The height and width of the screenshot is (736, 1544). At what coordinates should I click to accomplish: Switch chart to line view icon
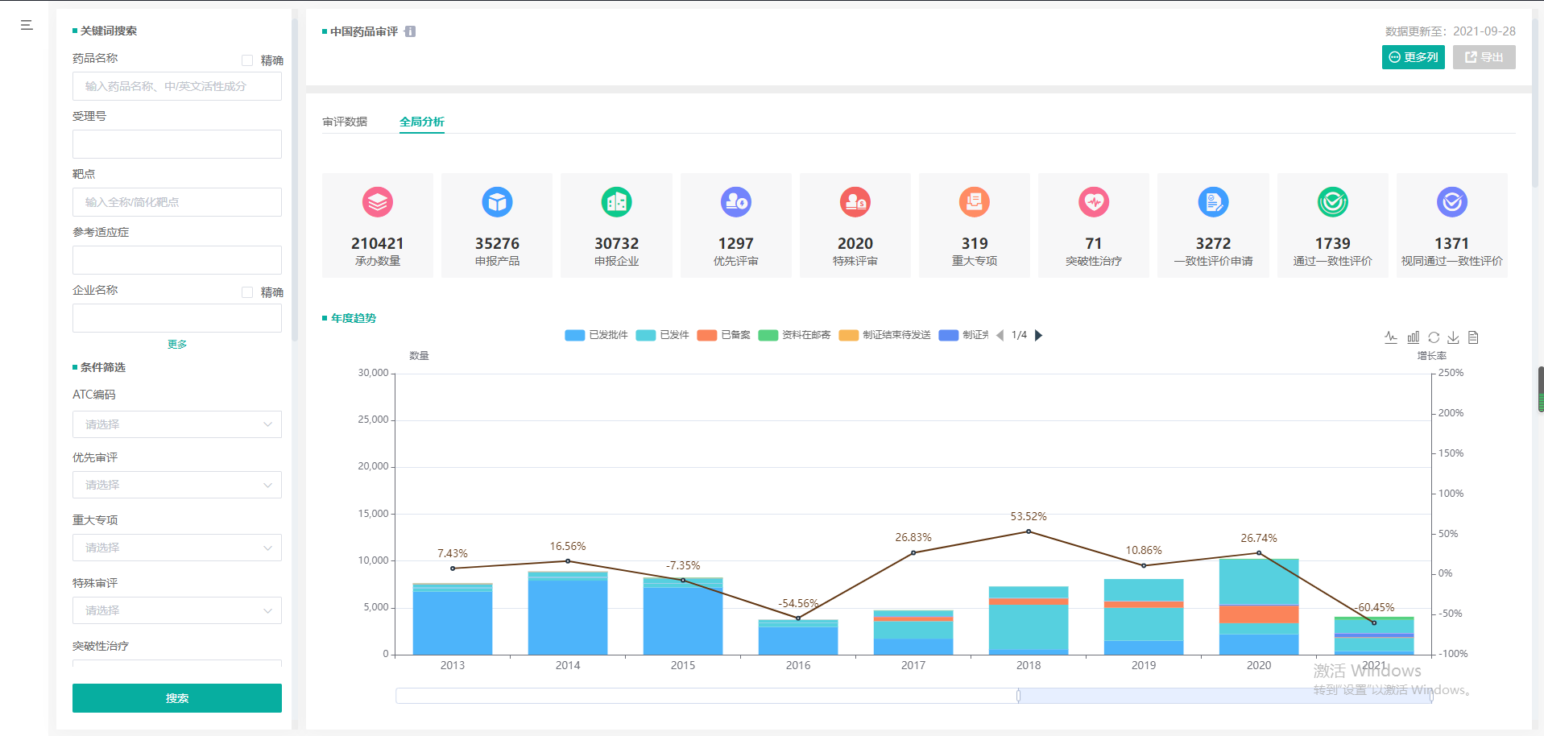point(1391,337)
